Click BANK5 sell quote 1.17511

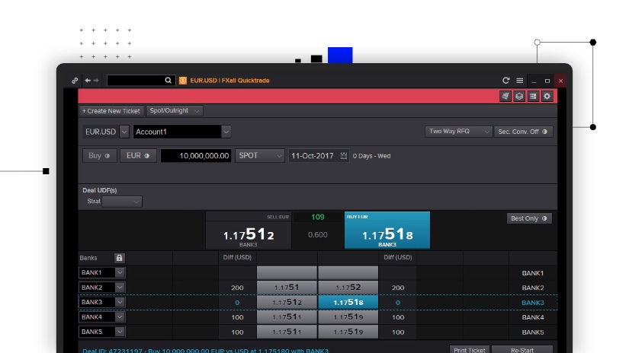pyautogui.click(x=287, y=332)
